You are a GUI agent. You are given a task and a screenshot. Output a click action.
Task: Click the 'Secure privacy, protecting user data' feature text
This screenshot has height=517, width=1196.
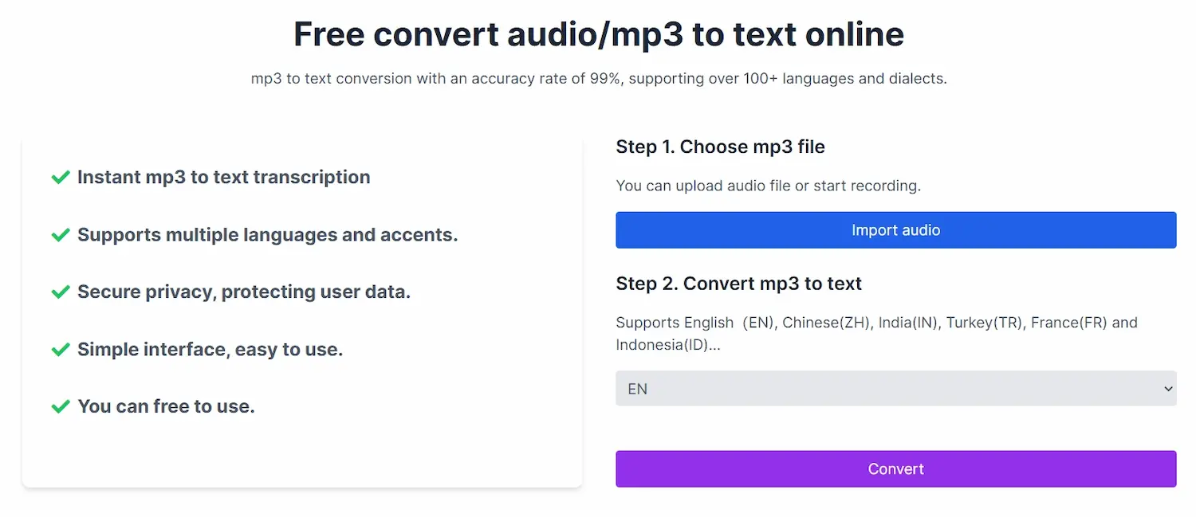(243, 292)
